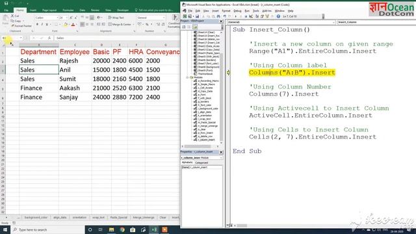Open the Developer ribbon tab
Viewport: 416px width, 234px height.
[x=123, y=10]
